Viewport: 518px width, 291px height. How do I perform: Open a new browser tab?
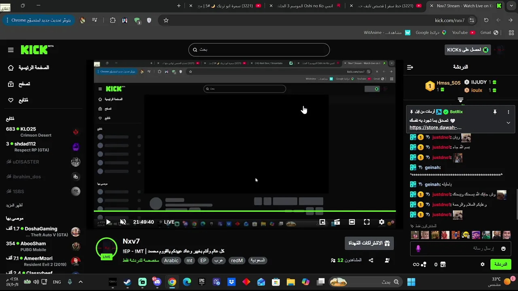click(x=179, y=6)
